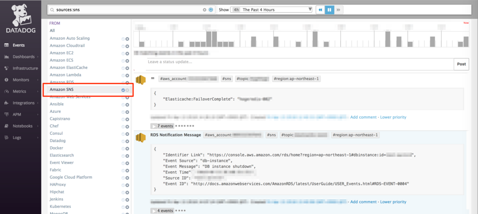Expand Logs submenu chevron

pyautogui.click(x=38, y=138)
